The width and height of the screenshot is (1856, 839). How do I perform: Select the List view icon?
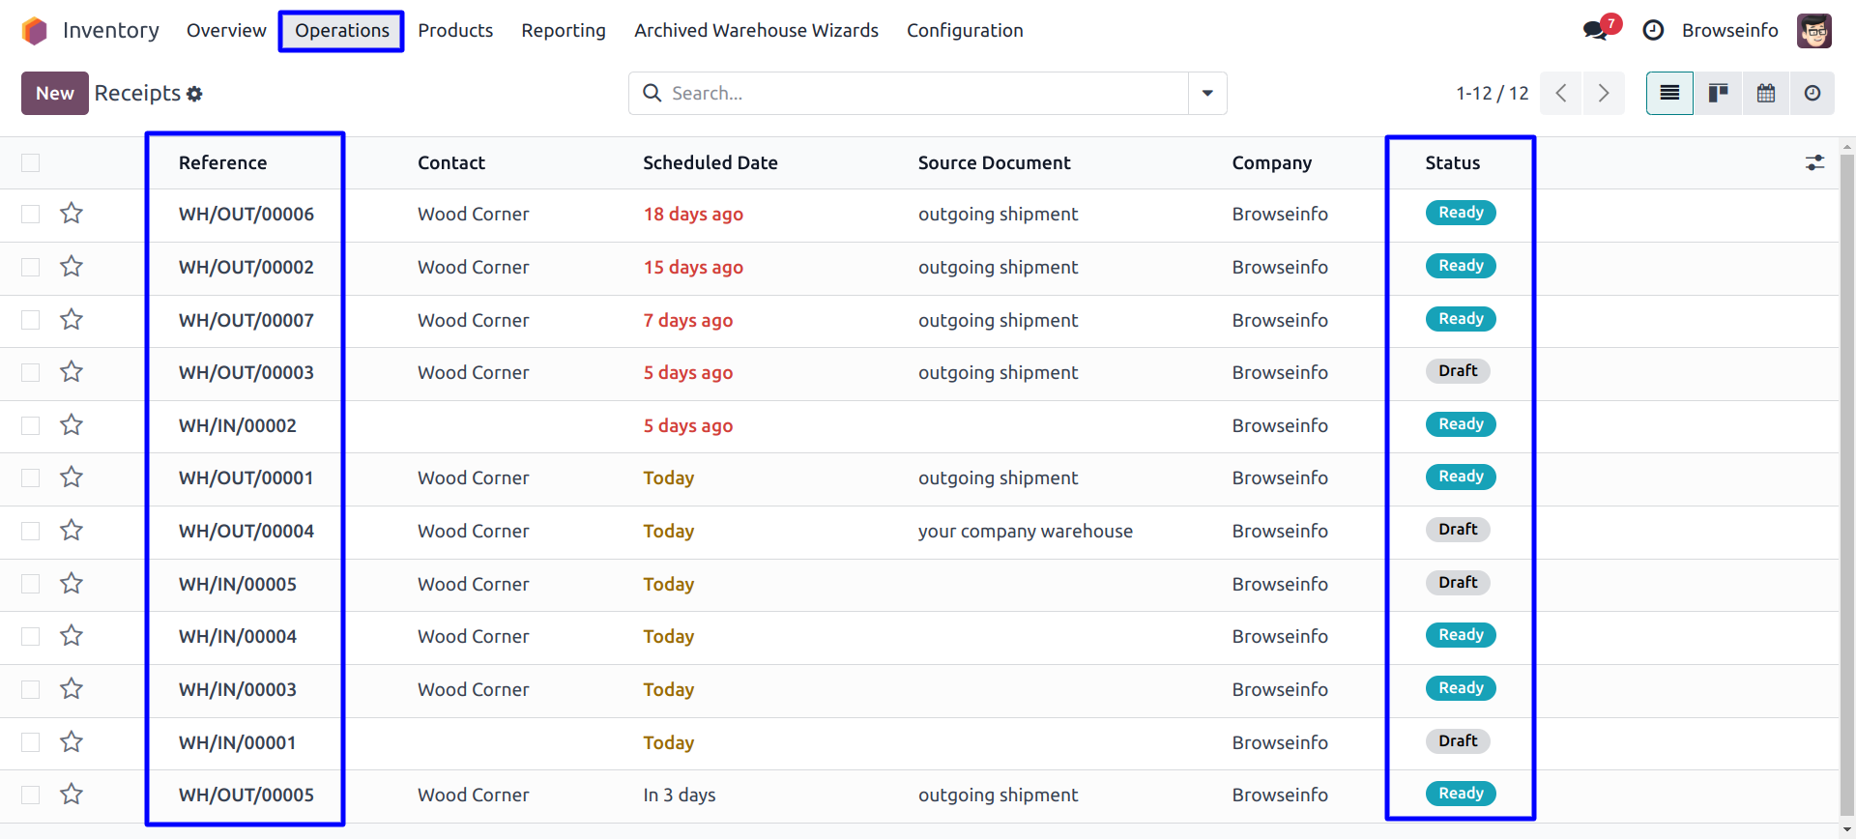tap(1669, 94)
